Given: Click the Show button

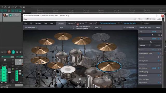Looking at the screenshot, I should tap(158, 28).
